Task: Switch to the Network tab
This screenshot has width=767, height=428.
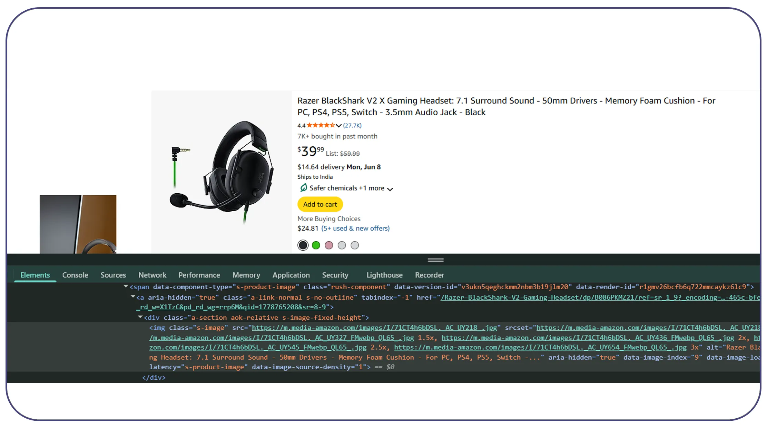Action: 152,275
